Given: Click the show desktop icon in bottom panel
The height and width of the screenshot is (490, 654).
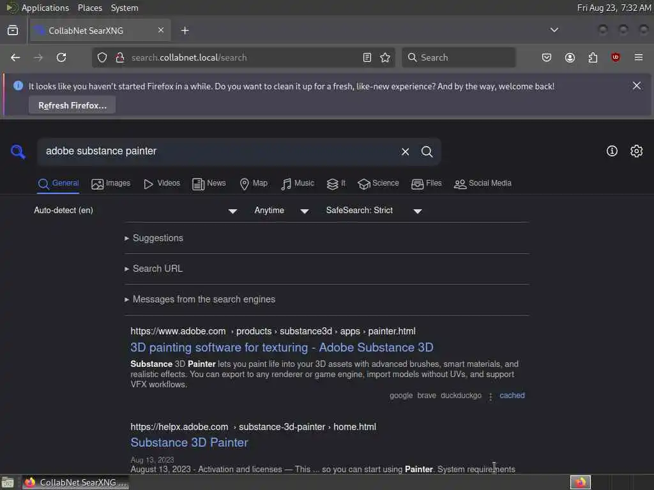Looking at the screenshot, I should click(x=8, y=483).
